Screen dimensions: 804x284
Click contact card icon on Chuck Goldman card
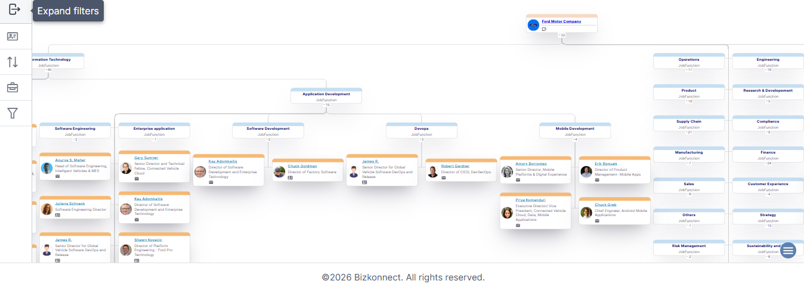point(290,177)
